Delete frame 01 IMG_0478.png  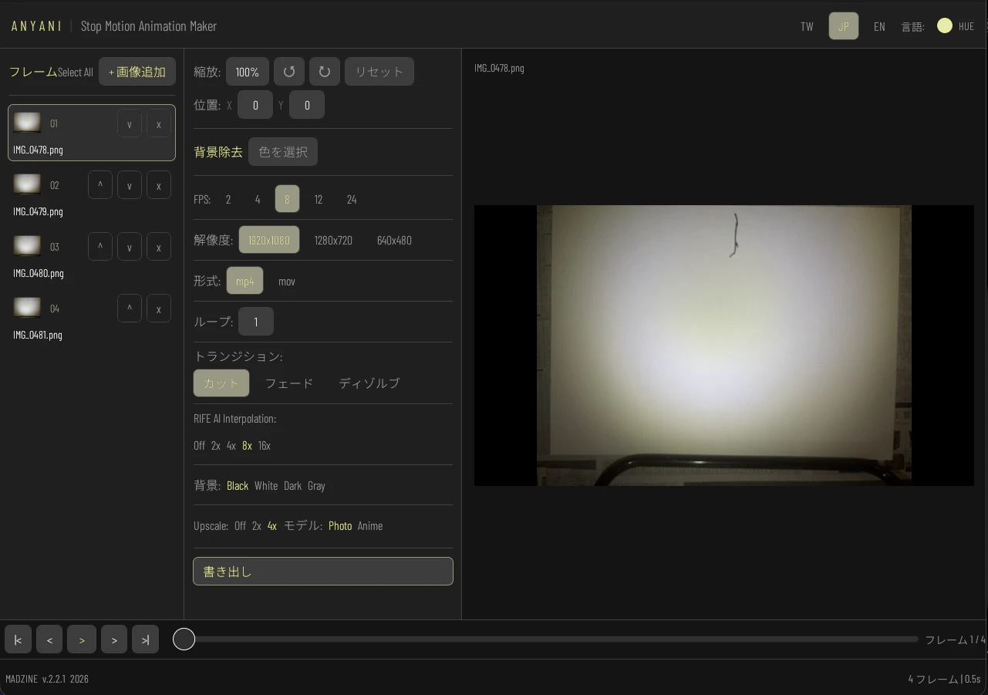tap(159, 123)
